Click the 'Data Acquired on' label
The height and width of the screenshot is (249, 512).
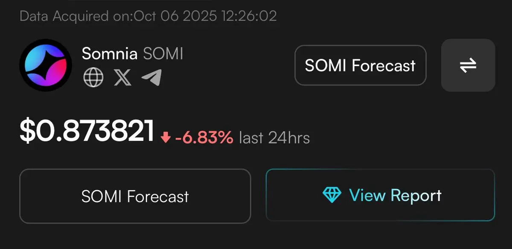coord(76,16)
